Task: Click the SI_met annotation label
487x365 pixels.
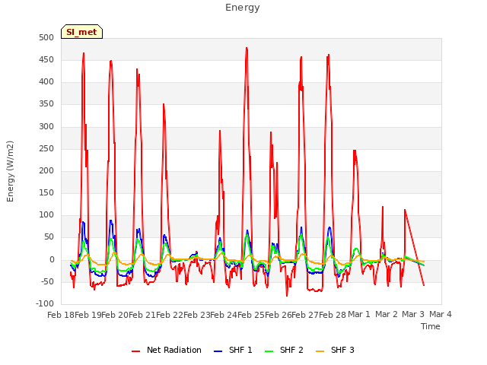Action: (x=81, y=32)
